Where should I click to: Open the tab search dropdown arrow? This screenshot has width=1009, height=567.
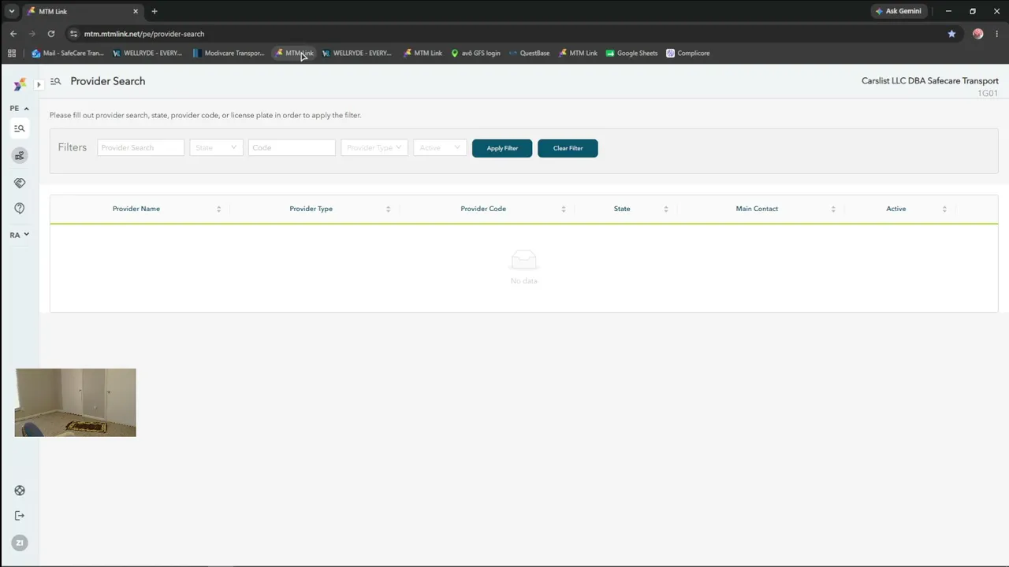point(12,11)
